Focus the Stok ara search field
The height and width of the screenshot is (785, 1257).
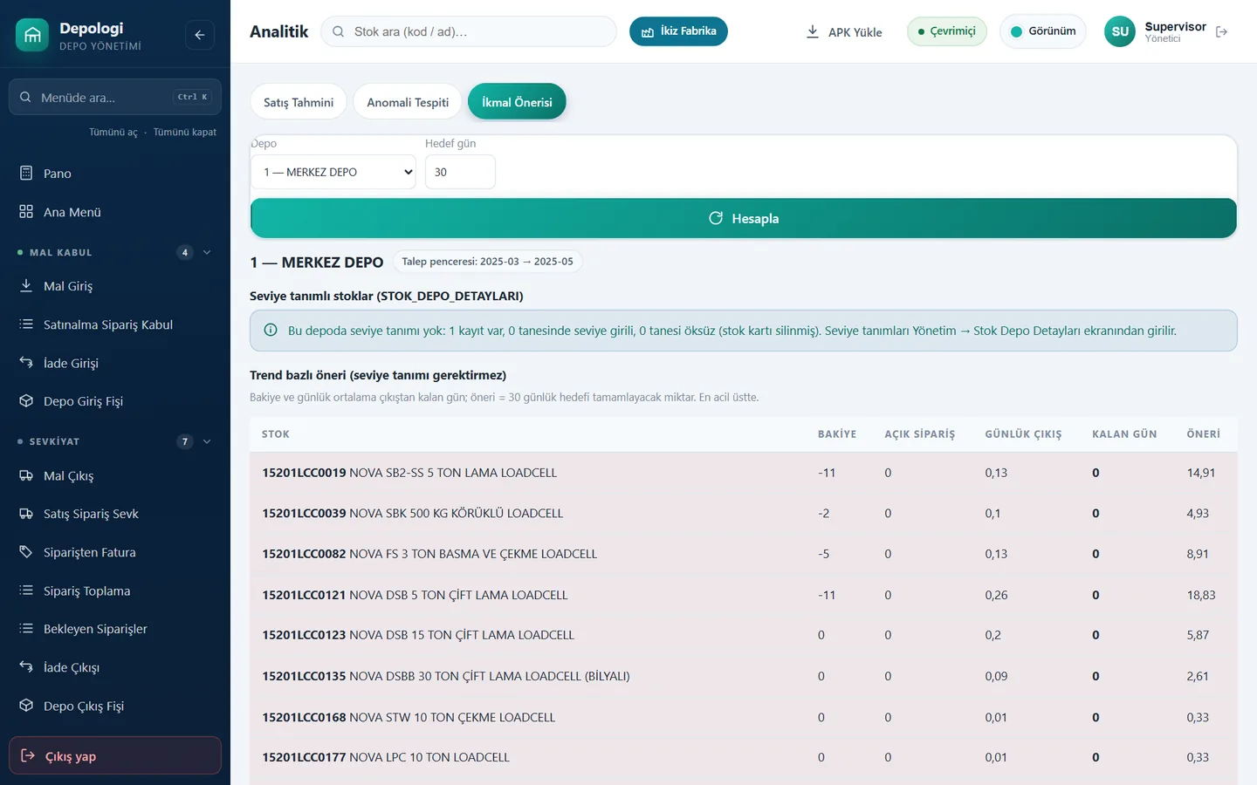469,31
